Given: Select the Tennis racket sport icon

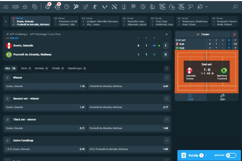Looking at the screenshot, I should tap(76, 7).
